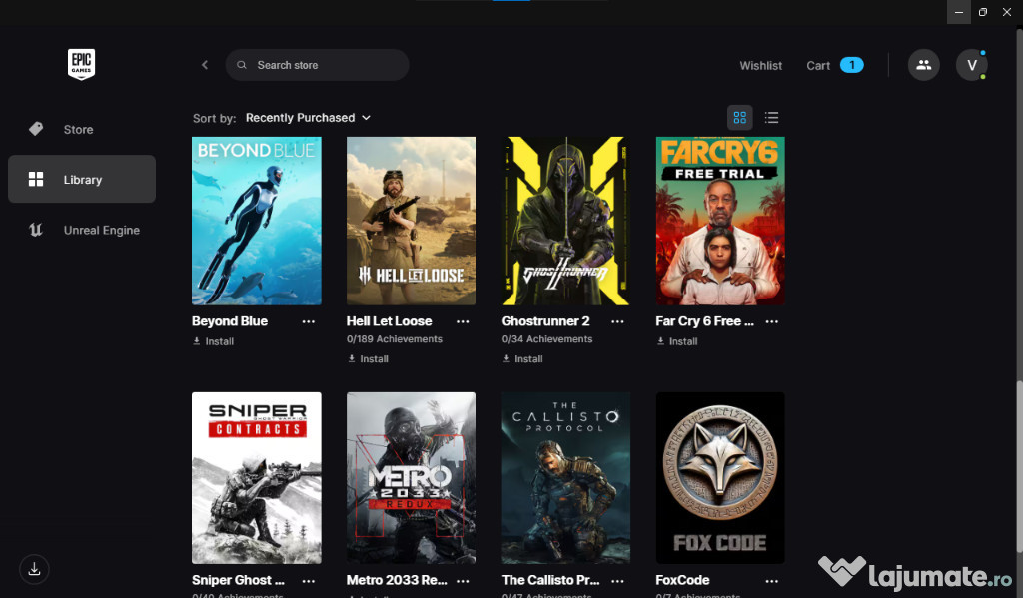Open the Unreal Engine icon in sidebar
The image size is (1023, 598).
coord(36,230)
